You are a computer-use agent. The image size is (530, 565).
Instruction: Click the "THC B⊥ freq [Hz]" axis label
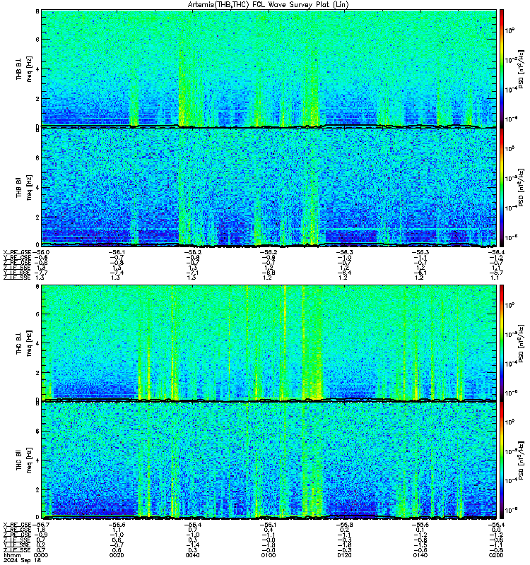(x=24, y=343)
